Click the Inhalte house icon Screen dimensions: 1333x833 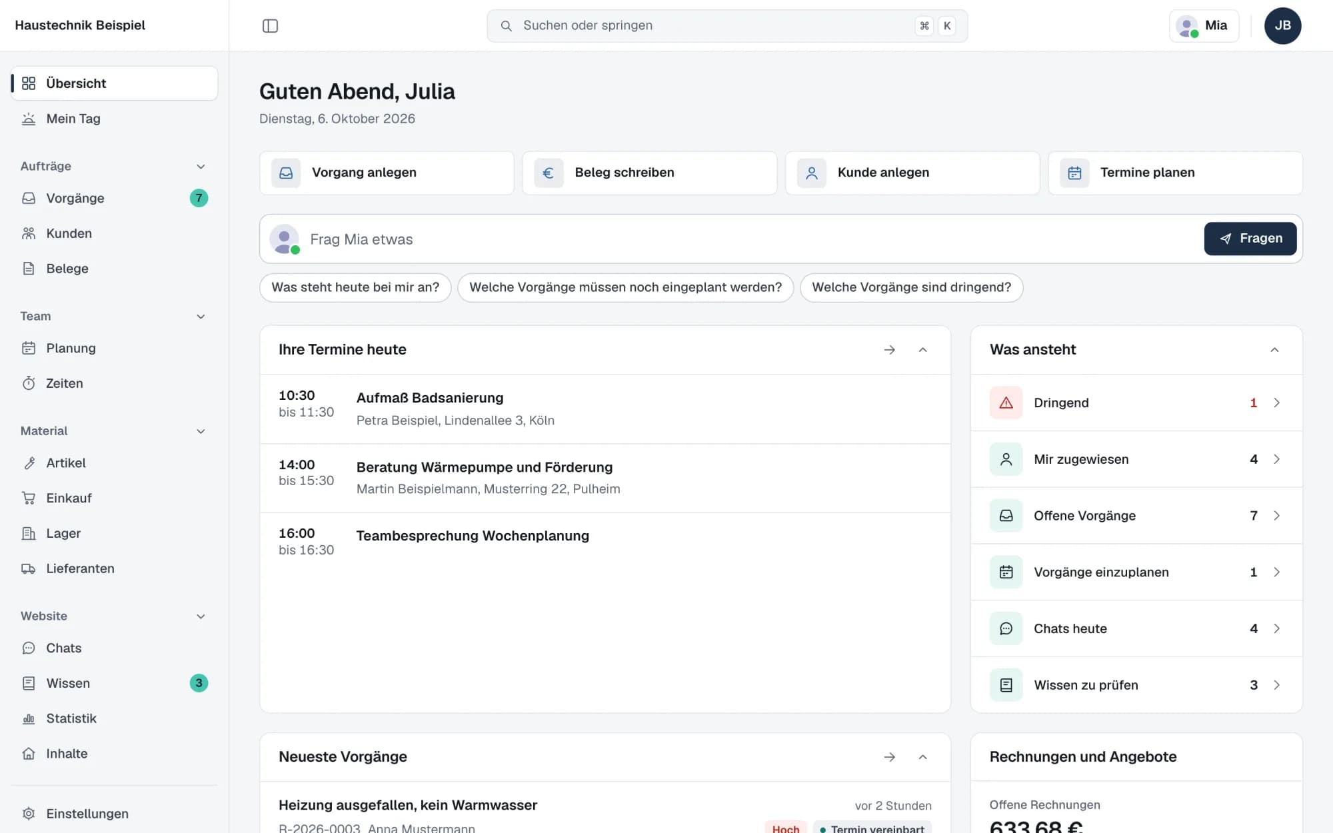pyautogui.click(x=29, y=754)
